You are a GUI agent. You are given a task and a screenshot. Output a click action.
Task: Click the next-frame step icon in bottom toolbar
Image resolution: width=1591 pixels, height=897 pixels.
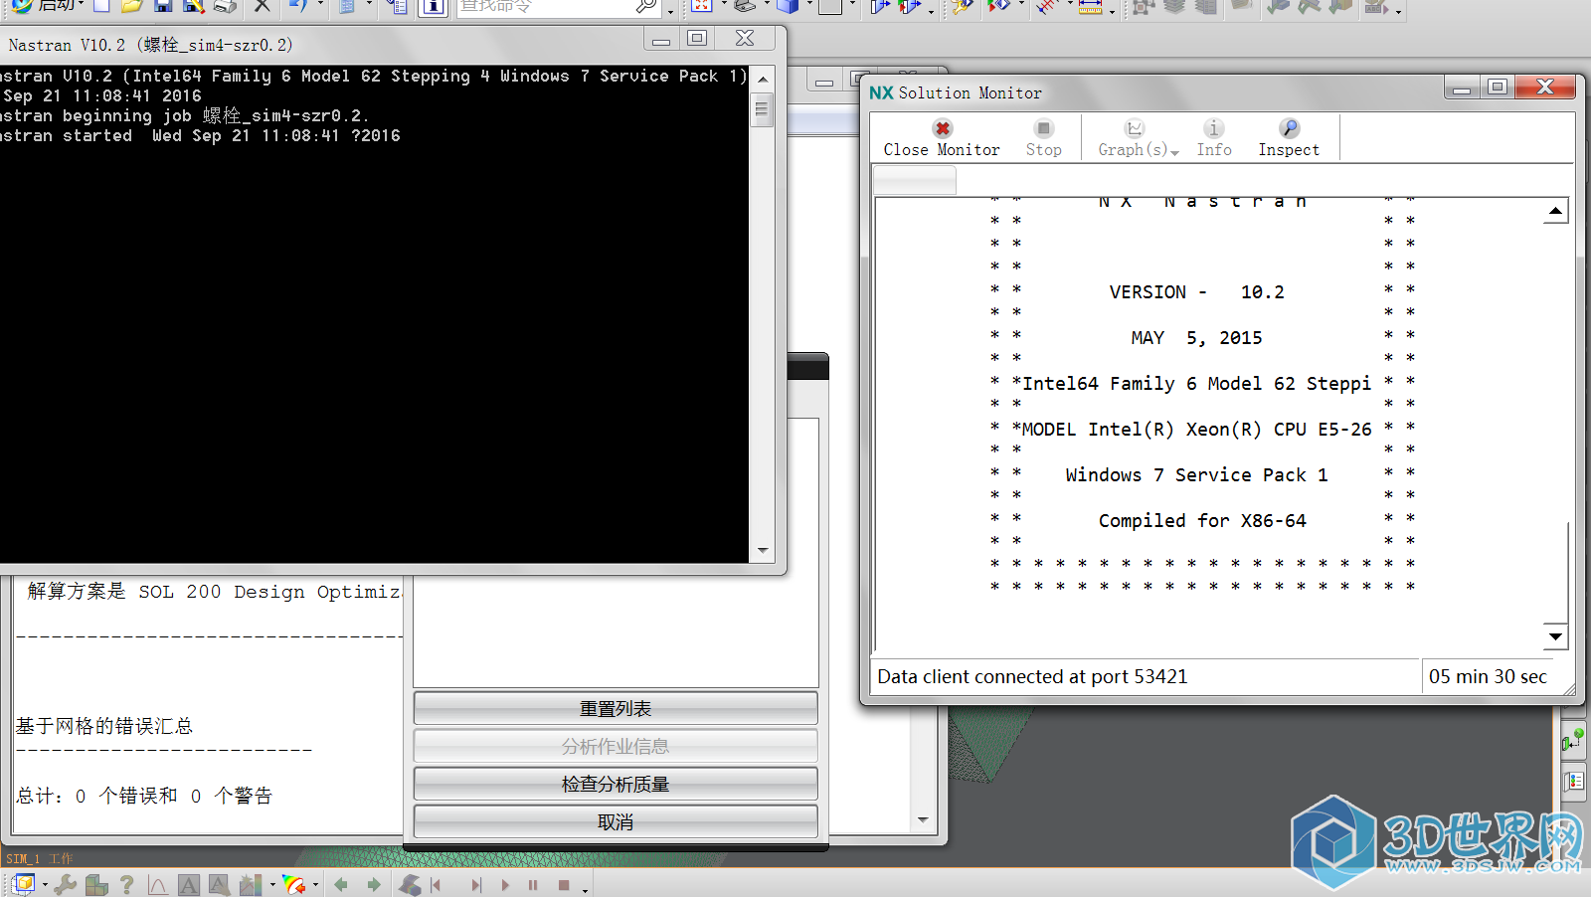(x=476, y=885)
